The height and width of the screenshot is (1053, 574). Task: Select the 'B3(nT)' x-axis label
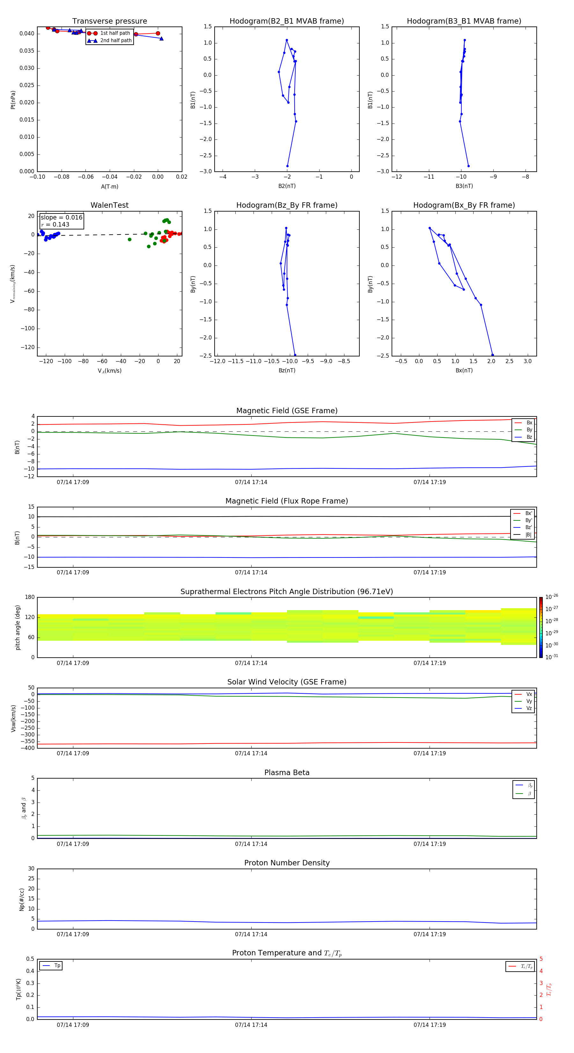coord(464,186)
